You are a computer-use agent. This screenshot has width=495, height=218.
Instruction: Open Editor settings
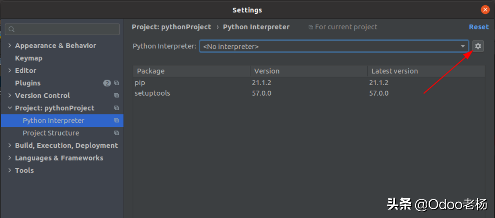click(x=26, y=70)
